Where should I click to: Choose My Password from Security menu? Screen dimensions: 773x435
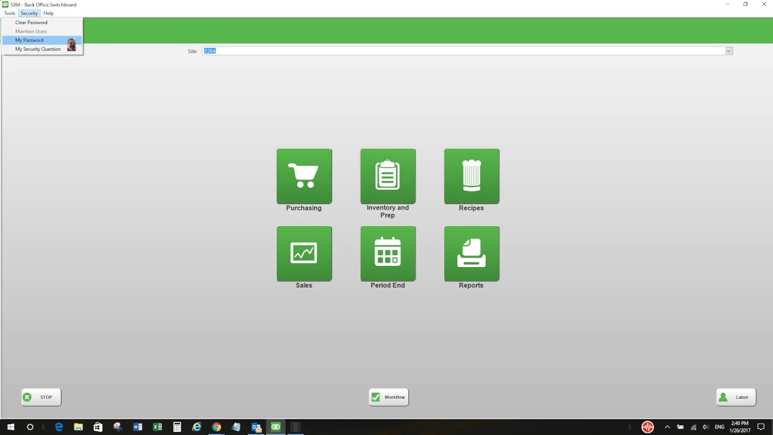(42, 40)
